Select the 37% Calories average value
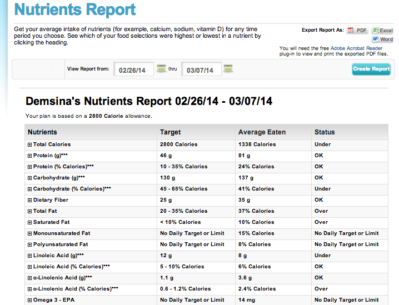 [x=256, y=211]
